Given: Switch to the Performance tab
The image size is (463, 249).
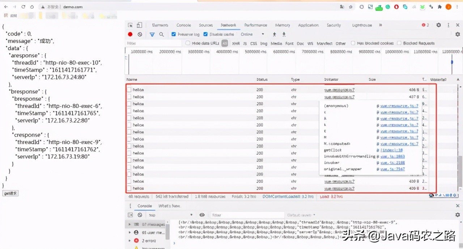Looking at the screenshot, I should point(255,25).
